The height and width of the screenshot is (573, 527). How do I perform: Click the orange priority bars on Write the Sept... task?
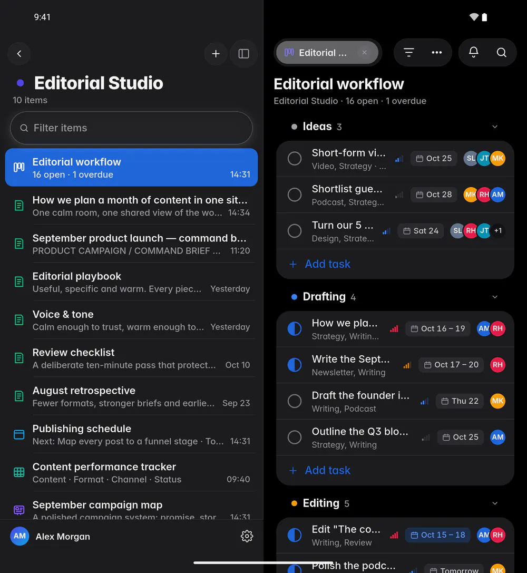(x=407, y=365)
